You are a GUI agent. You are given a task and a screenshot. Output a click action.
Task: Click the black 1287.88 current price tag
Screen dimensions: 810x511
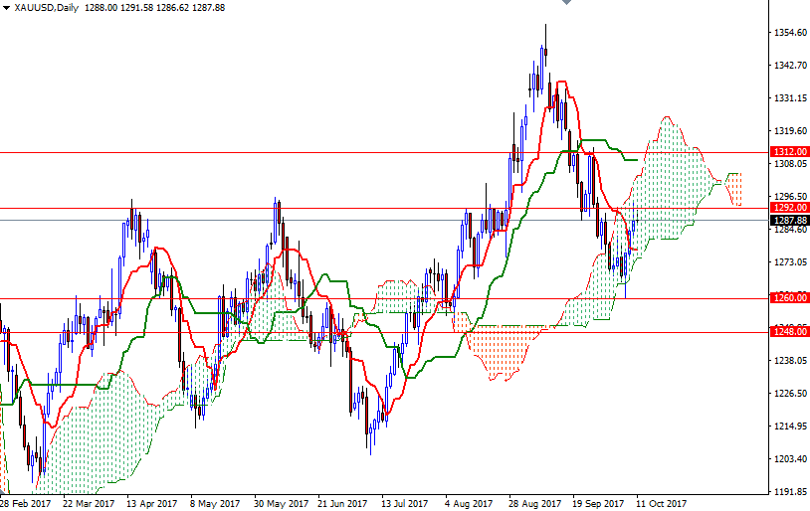[790, 221]
